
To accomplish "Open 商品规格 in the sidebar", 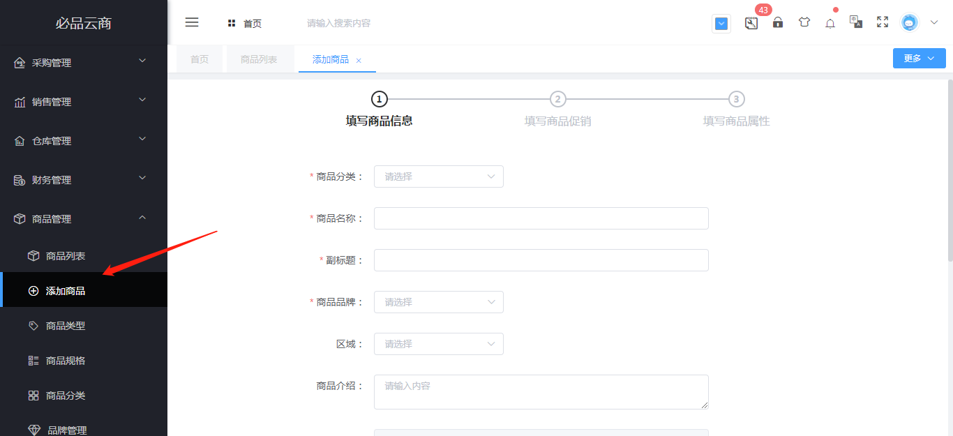I will (84, 360).
